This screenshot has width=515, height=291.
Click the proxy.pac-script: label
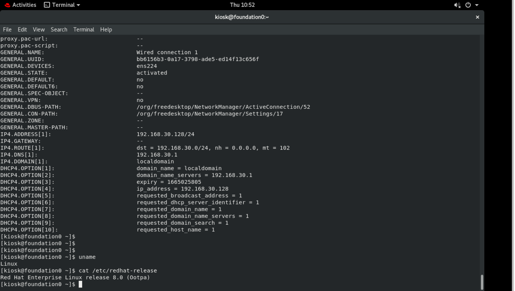coord(29,45)
